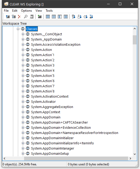Select System.AggregateException in the tree
The width and height of the screenshot is (140, 169).
click(52, 107)
